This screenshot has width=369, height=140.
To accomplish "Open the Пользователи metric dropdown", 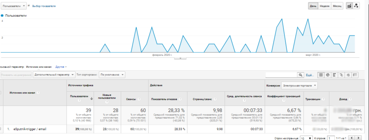I will [x=14, y=6].
